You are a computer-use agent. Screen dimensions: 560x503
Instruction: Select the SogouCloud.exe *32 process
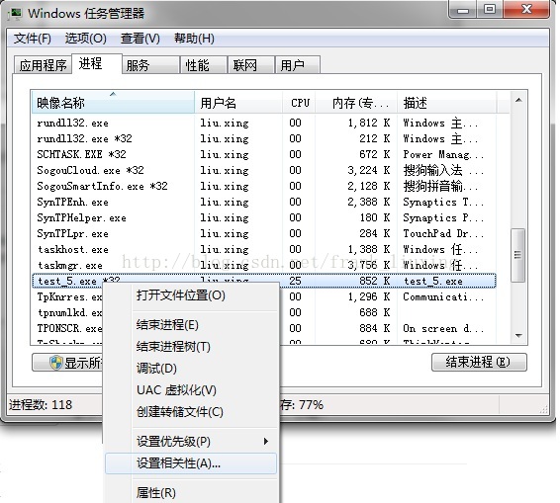[263, 170]
